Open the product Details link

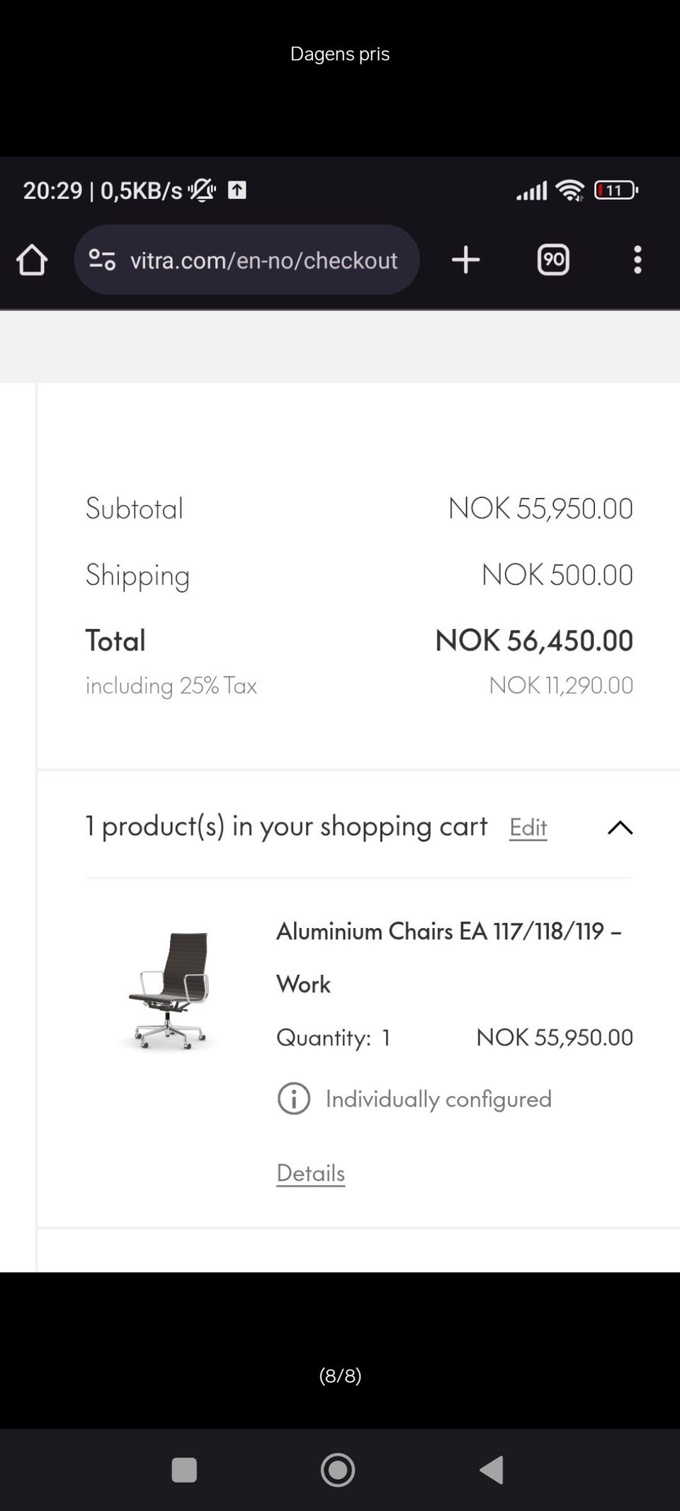click(x=310, y=1173)
